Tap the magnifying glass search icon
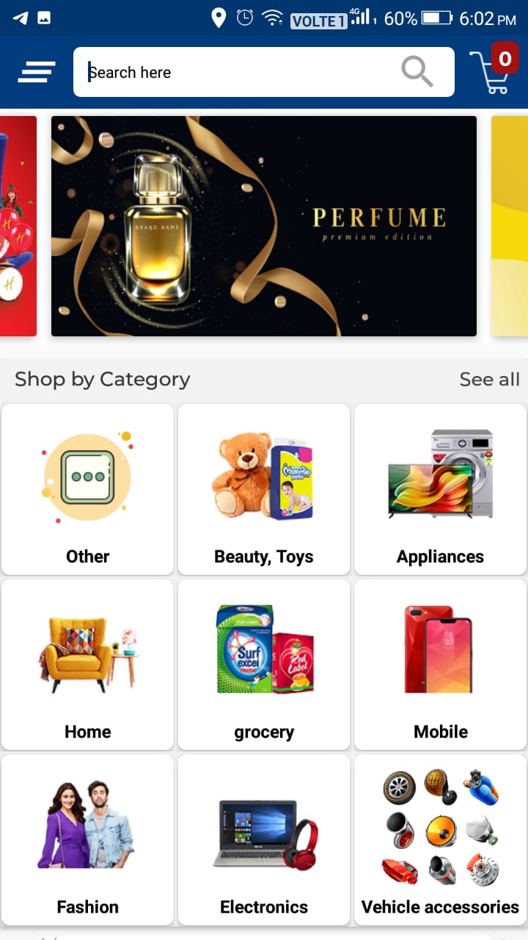 point(417,72)
